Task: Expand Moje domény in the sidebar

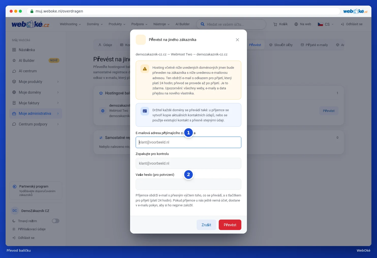Action: [36, 92]
